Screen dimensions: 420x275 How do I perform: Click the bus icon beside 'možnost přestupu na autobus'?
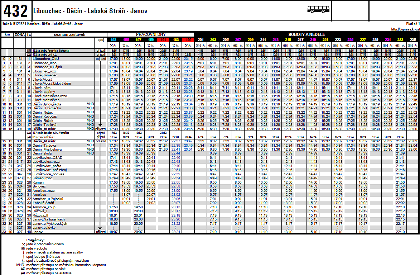[23, 273]
